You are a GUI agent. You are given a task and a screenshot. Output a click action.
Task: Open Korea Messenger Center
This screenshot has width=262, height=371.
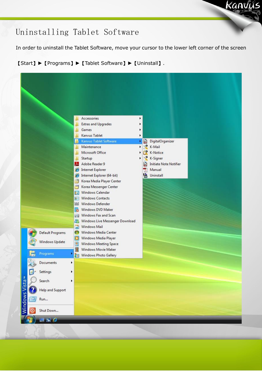click(x=108, y=187)
